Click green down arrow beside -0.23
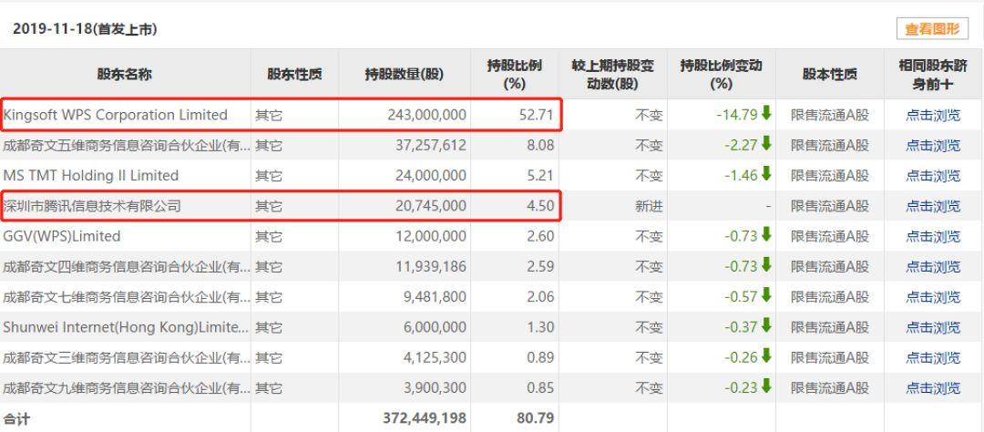The image size is (984, 432). point(766,387)
